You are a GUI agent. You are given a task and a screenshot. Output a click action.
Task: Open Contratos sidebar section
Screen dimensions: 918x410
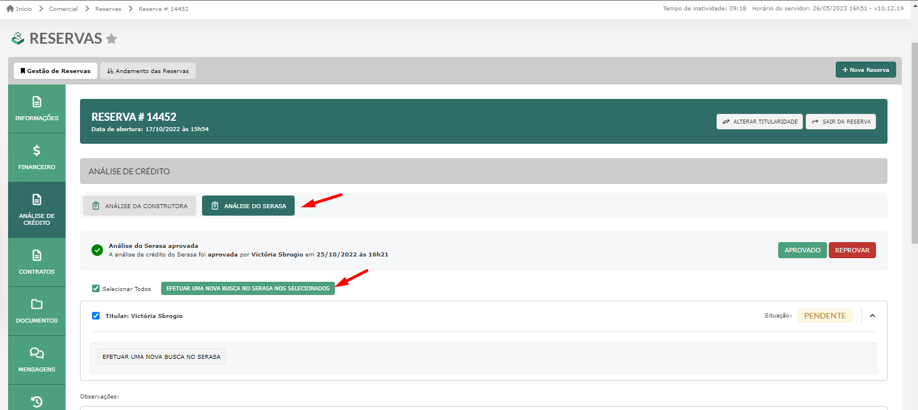click(x=37, y=262)
